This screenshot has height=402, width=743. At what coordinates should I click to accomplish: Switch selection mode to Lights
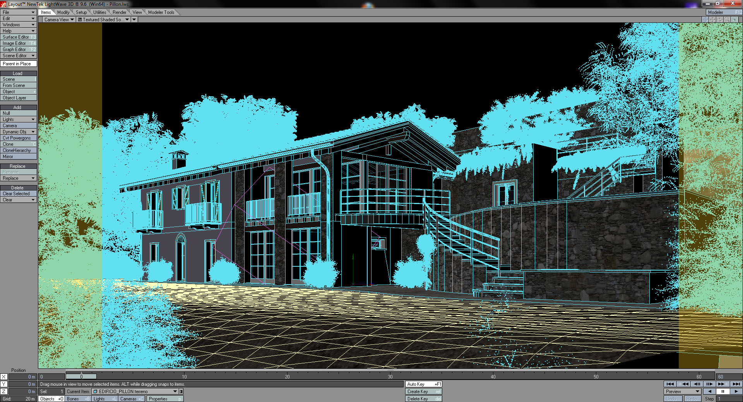pos(104,399)
